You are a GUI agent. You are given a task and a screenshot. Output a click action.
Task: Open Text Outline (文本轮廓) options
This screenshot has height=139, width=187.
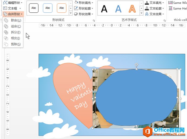coord(155,8)
